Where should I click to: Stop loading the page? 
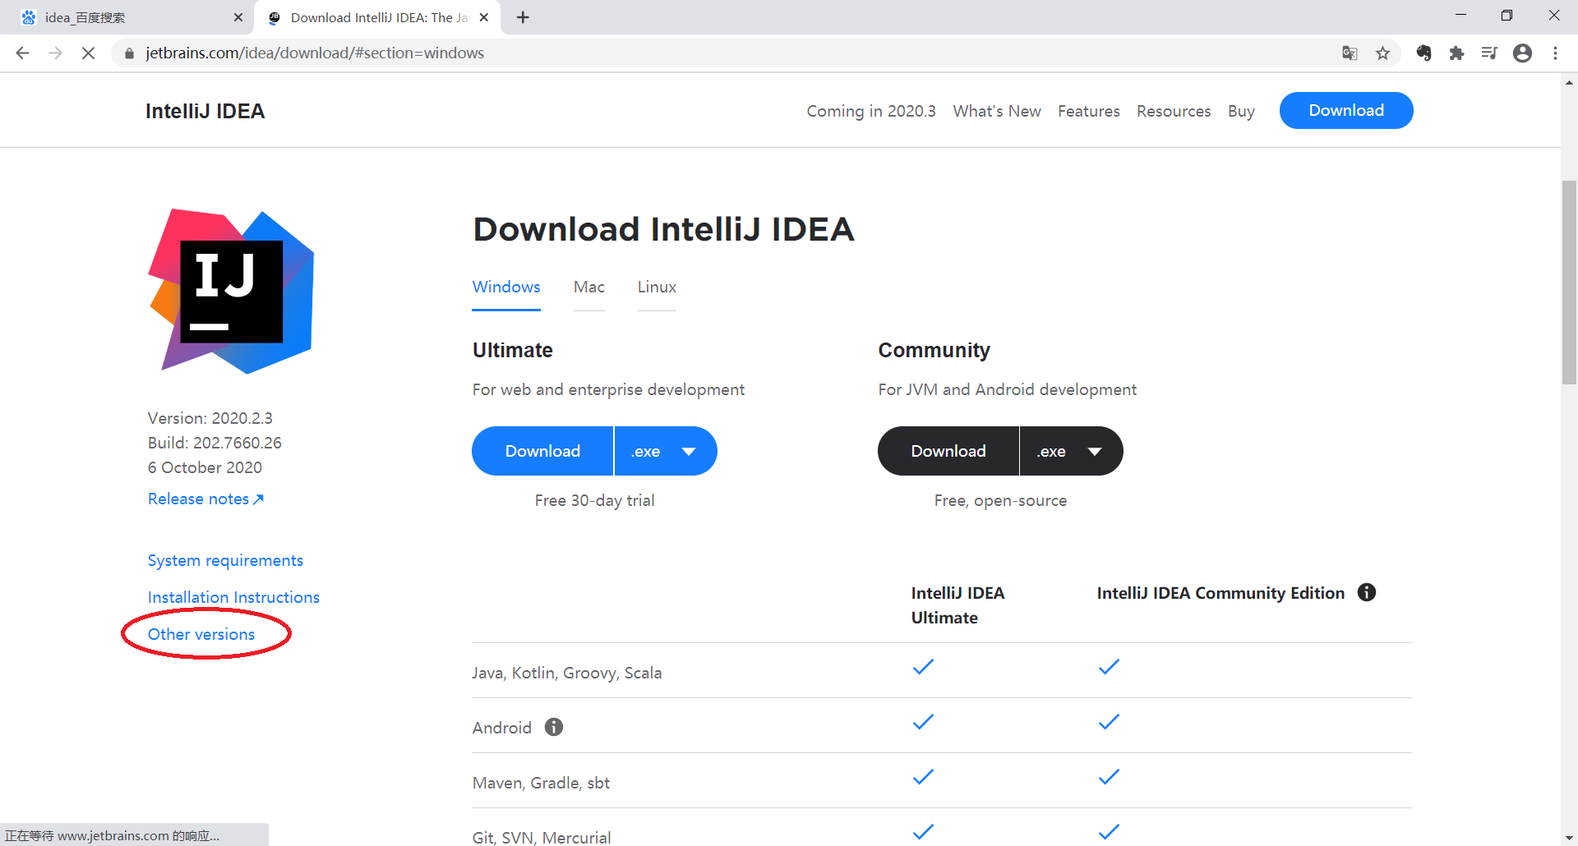(88, 53)
